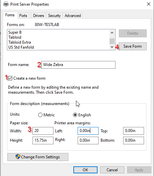Go to the Security tab
This screenshot has width=154, height=176.
pos(54,16)
